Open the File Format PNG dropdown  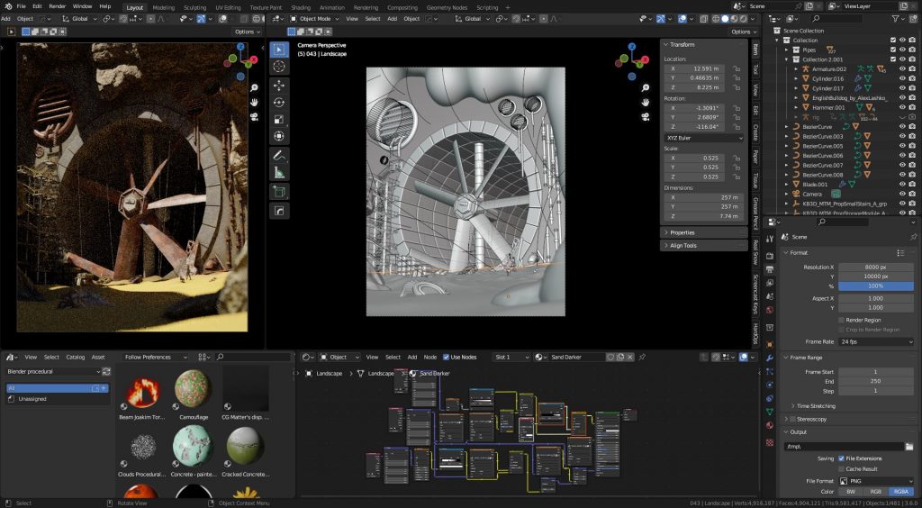877,481
